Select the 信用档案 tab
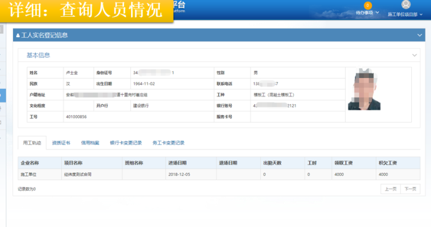The height and width of the screenshot is (227, 431). click(x=90, y=142)
